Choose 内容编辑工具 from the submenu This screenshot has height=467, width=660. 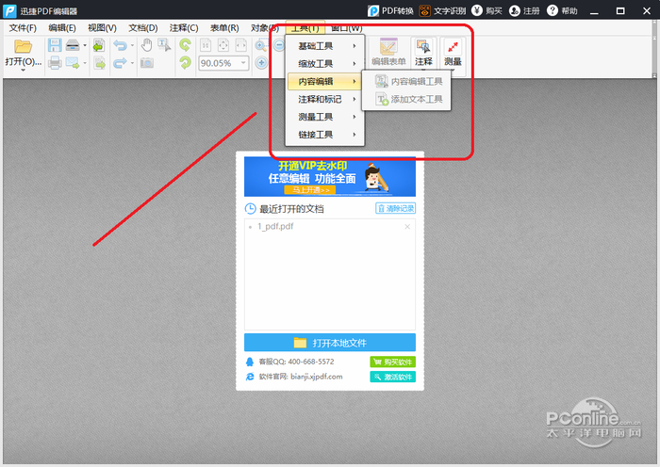pos(406,81)
